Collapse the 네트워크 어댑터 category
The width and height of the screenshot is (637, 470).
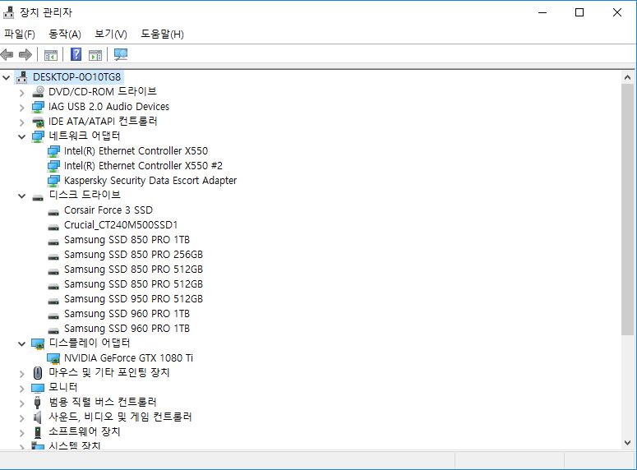click(22, 136)
